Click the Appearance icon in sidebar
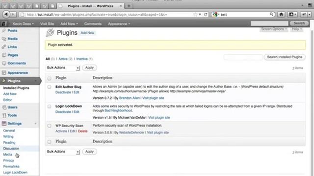Viewport: 314px width, 176px height. [4, 73]
